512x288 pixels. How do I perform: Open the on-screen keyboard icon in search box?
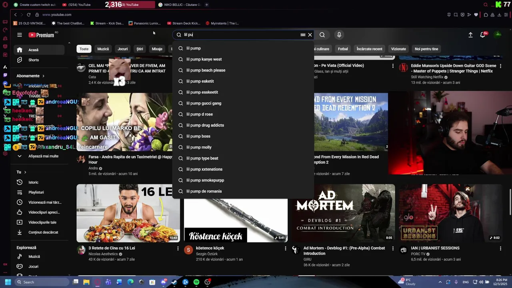point(303,35)
